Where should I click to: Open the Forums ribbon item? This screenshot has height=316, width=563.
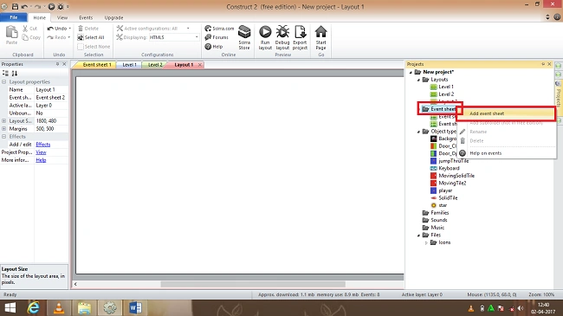coord(217,37)
